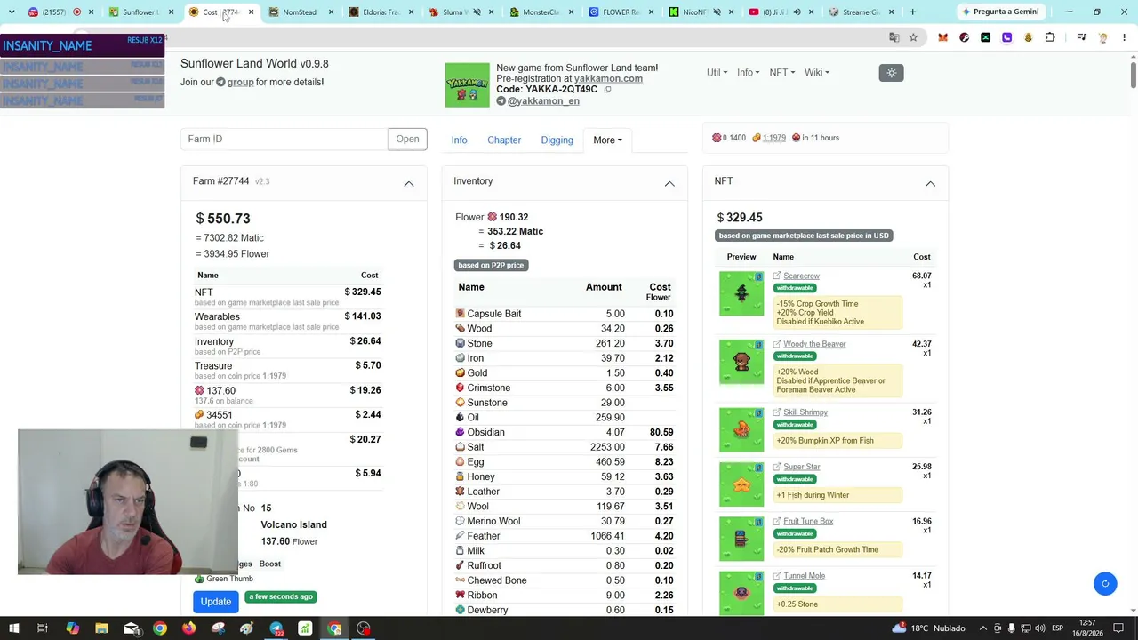Click the Scarecrow NFT preview image
The height and width of the screenshot is (640, 1138).
pyautogui.click(x=741, y=293)
